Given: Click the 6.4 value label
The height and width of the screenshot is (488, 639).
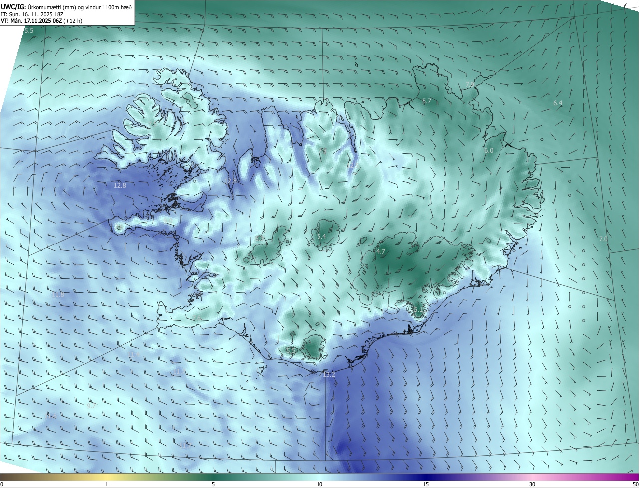Looking at the screenshot, I should [558, 103].
